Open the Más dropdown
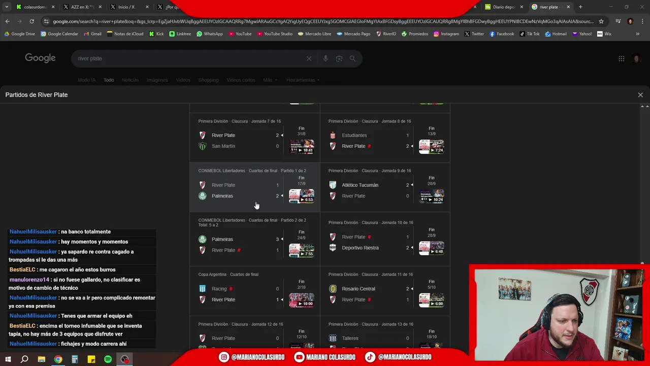The height and width of the screenshot is (366, 650). [270, 80]
